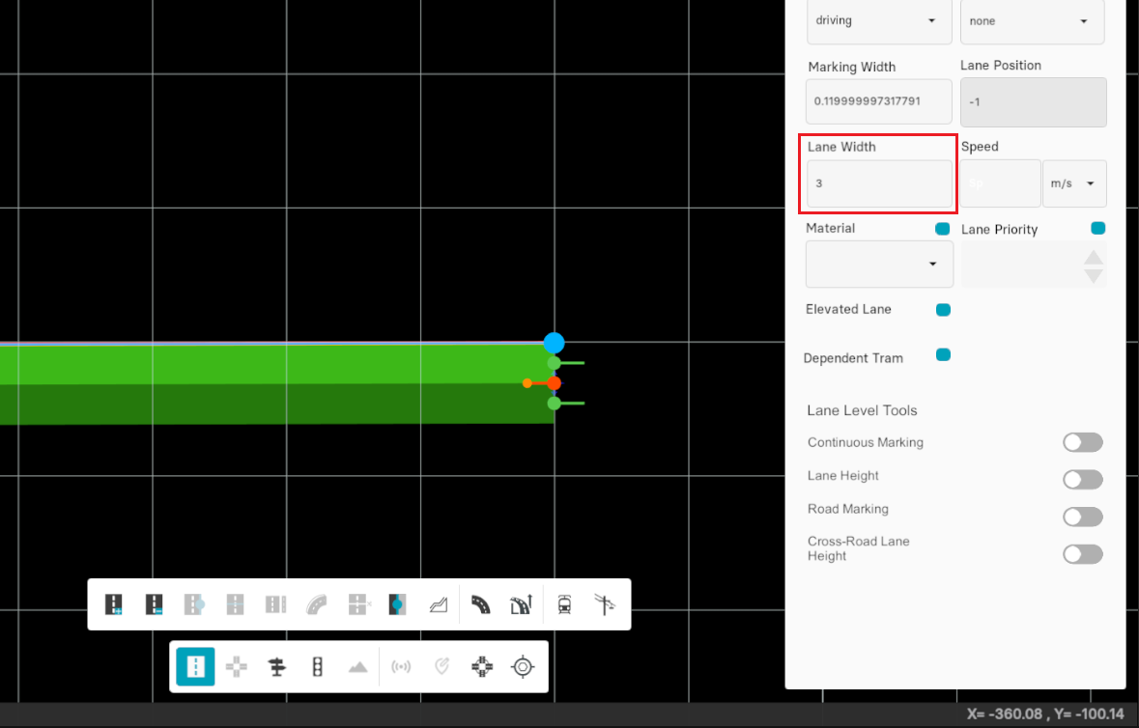The width and height of the screenshot is (1139, 728).
Task: Select the overhead power line pole tool
Action: point(606,604)
